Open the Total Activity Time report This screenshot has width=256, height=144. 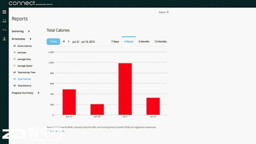(26, 72)
